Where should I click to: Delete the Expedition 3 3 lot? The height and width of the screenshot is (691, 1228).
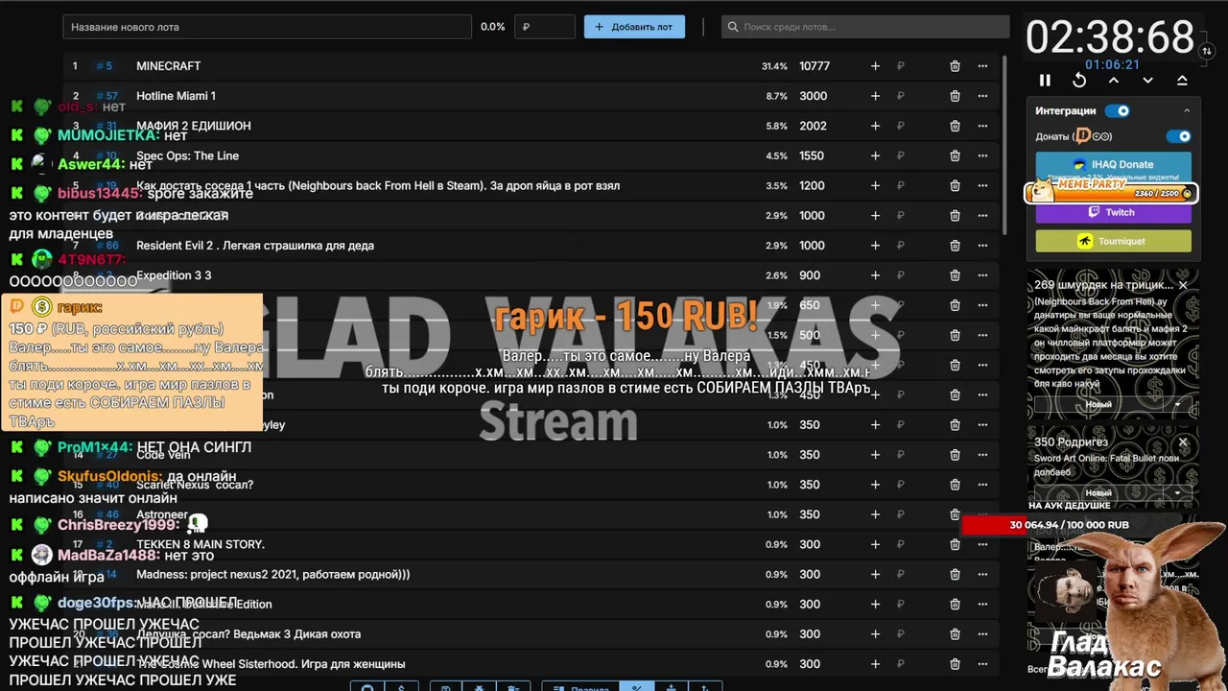(955, 275)
